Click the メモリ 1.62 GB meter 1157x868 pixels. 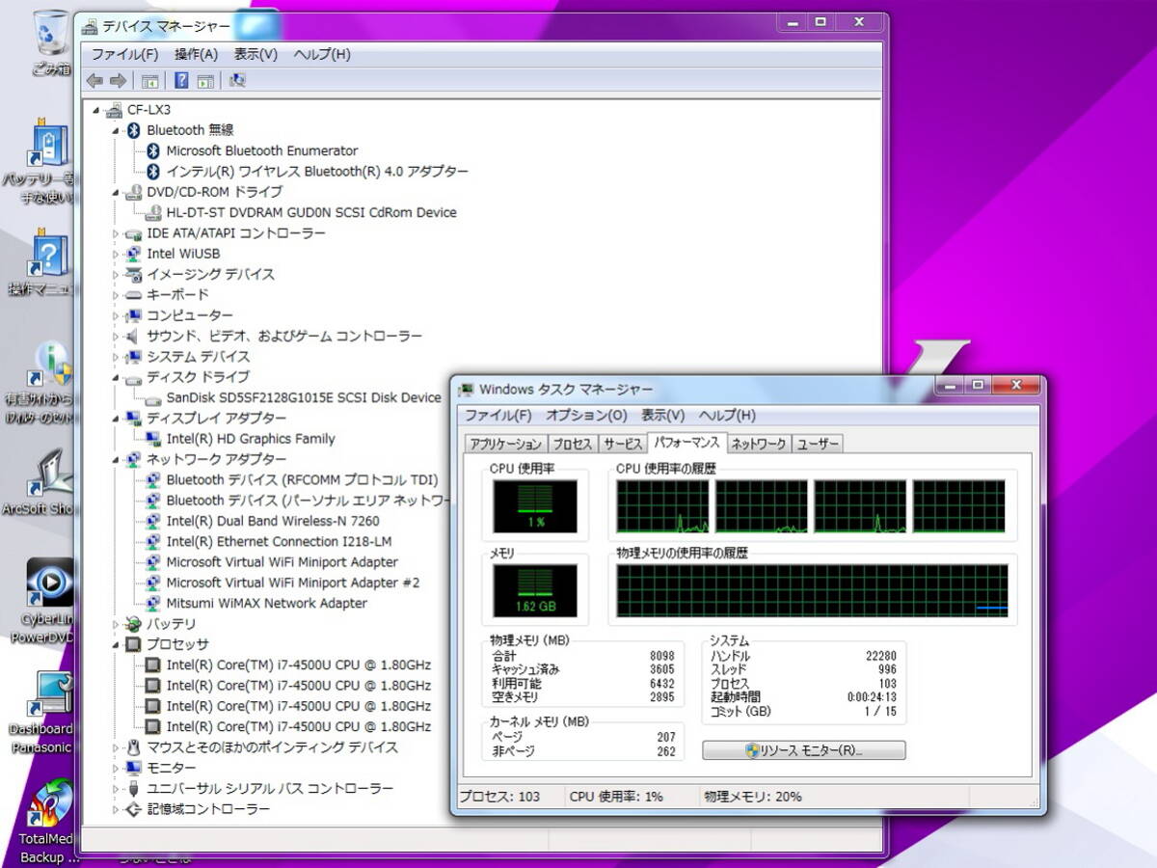(535, 591)
